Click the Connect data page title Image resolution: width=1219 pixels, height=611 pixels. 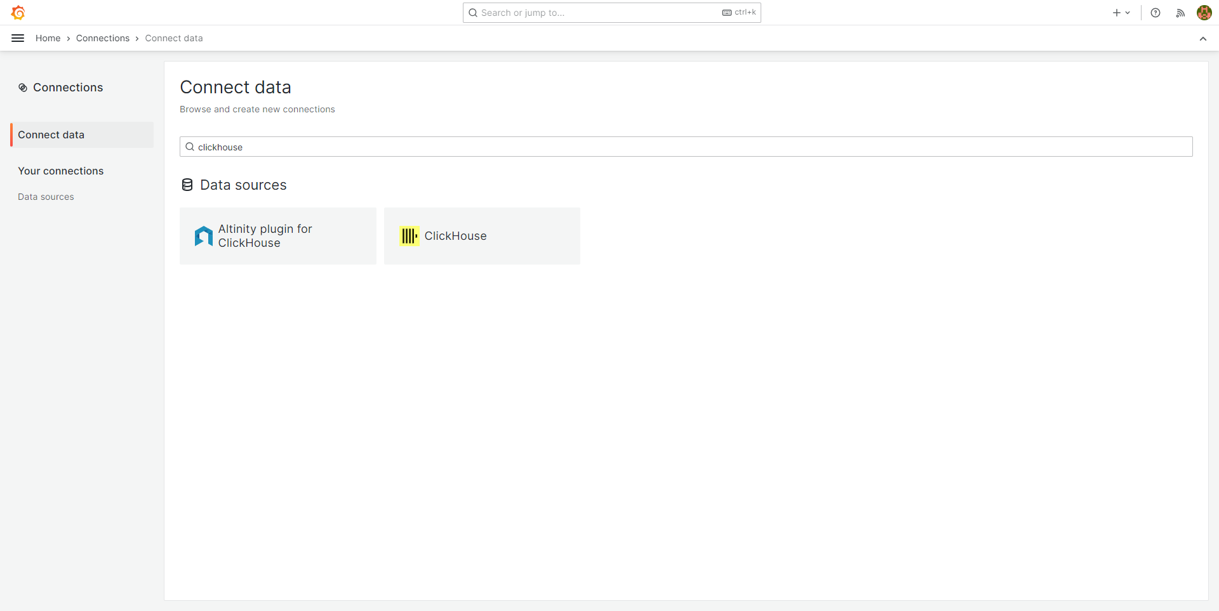[236, 87]
